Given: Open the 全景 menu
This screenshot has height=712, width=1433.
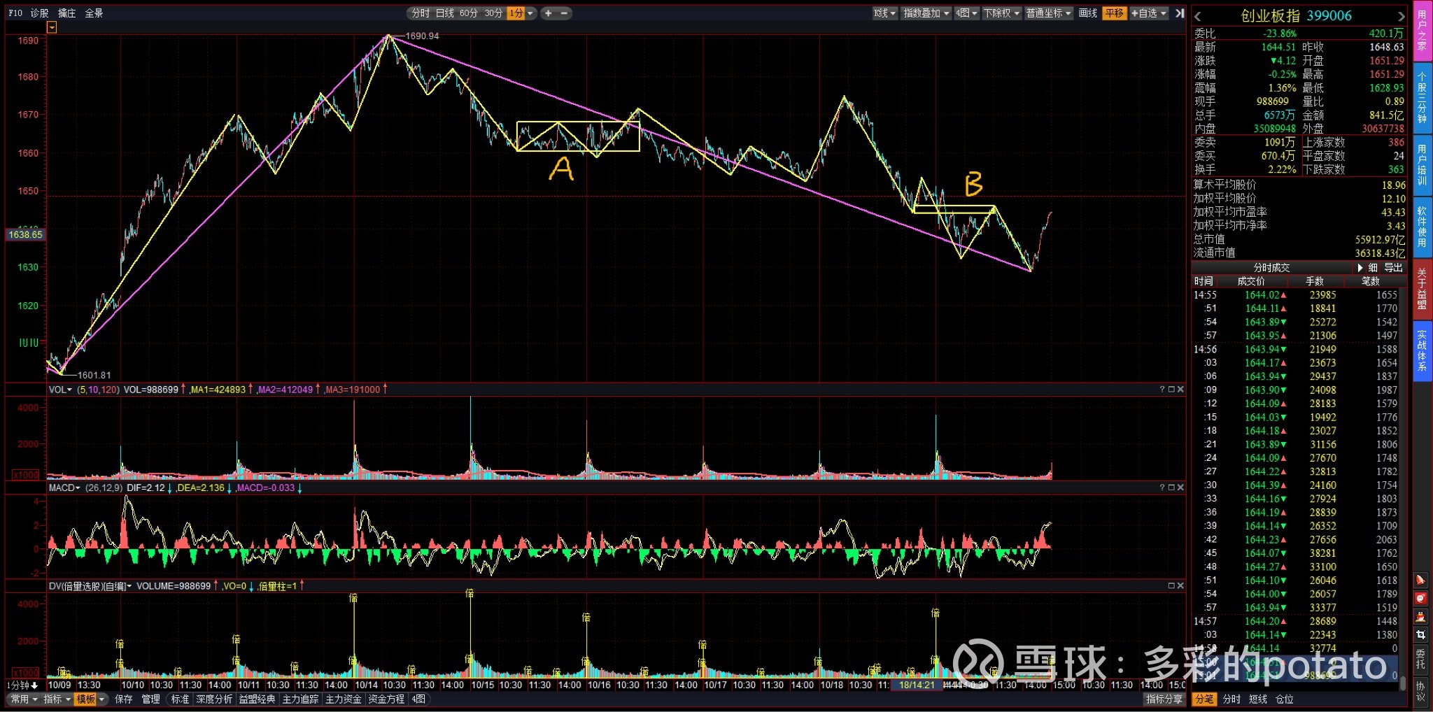Looking at the screenshot, I should click(x=94, y=13).
